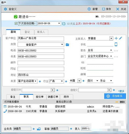
Task: Click into the empty QQ field
Action: tap(100, 62)
